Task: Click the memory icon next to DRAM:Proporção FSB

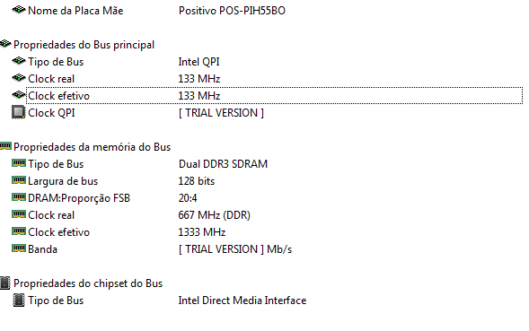Action: click(19, 197)
